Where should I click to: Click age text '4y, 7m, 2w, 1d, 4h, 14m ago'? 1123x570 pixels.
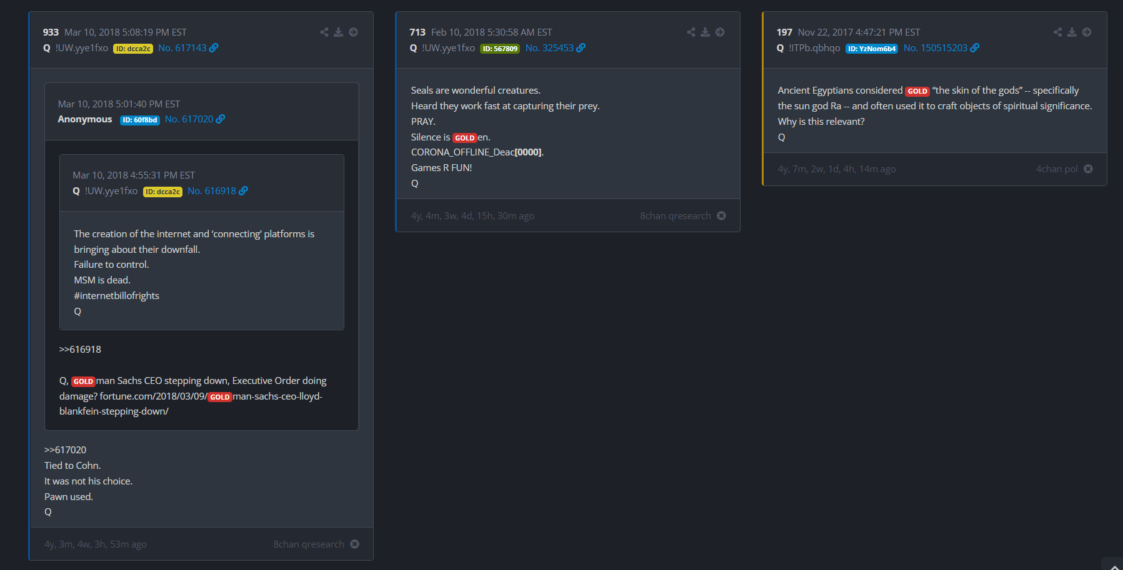pos(837,169)
